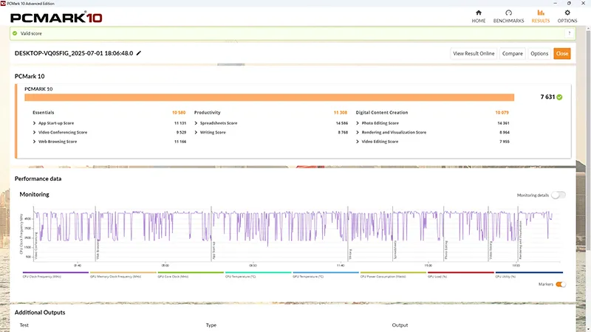The image size is (591, 332).
Task: Select CPU Utility dark blue legend
Action: [529, 274]
